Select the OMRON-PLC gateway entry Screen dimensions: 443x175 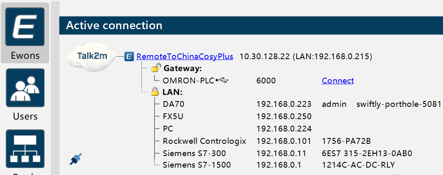click(189, 81)
